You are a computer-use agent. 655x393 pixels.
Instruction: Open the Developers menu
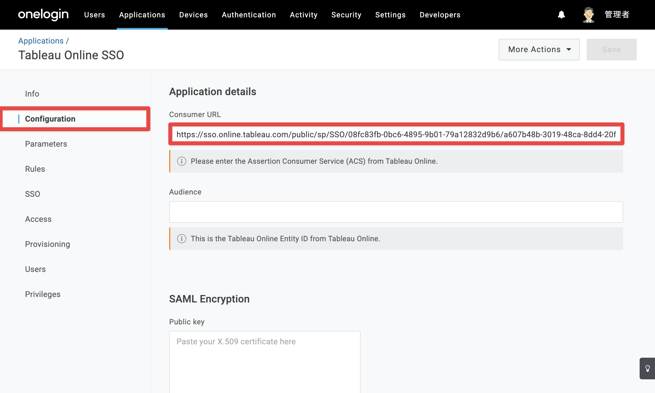440,15
